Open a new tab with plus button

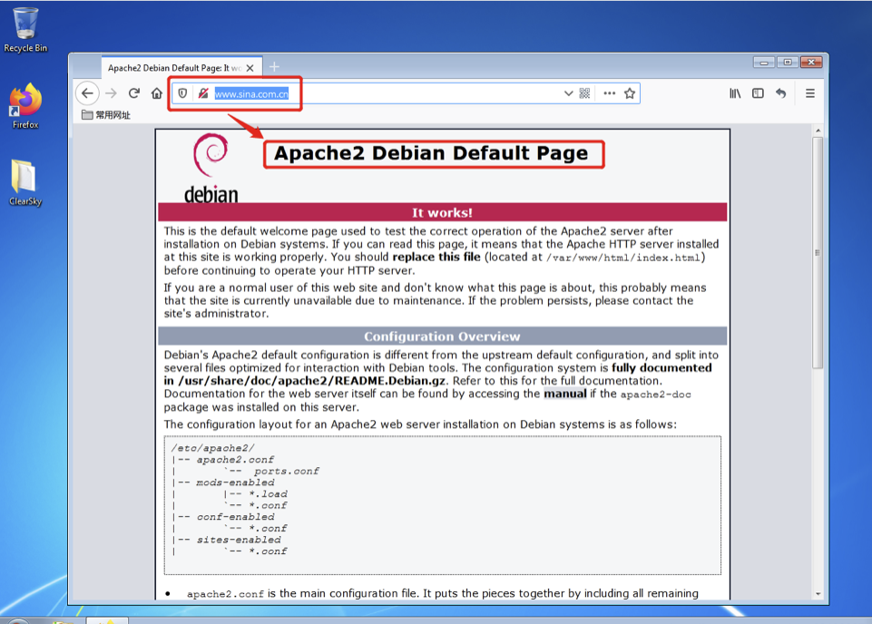274,67
